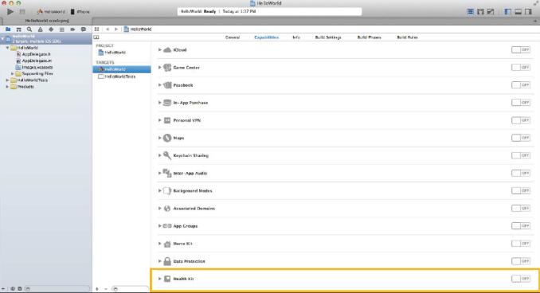Open the General tab

[x=233, y=37]
